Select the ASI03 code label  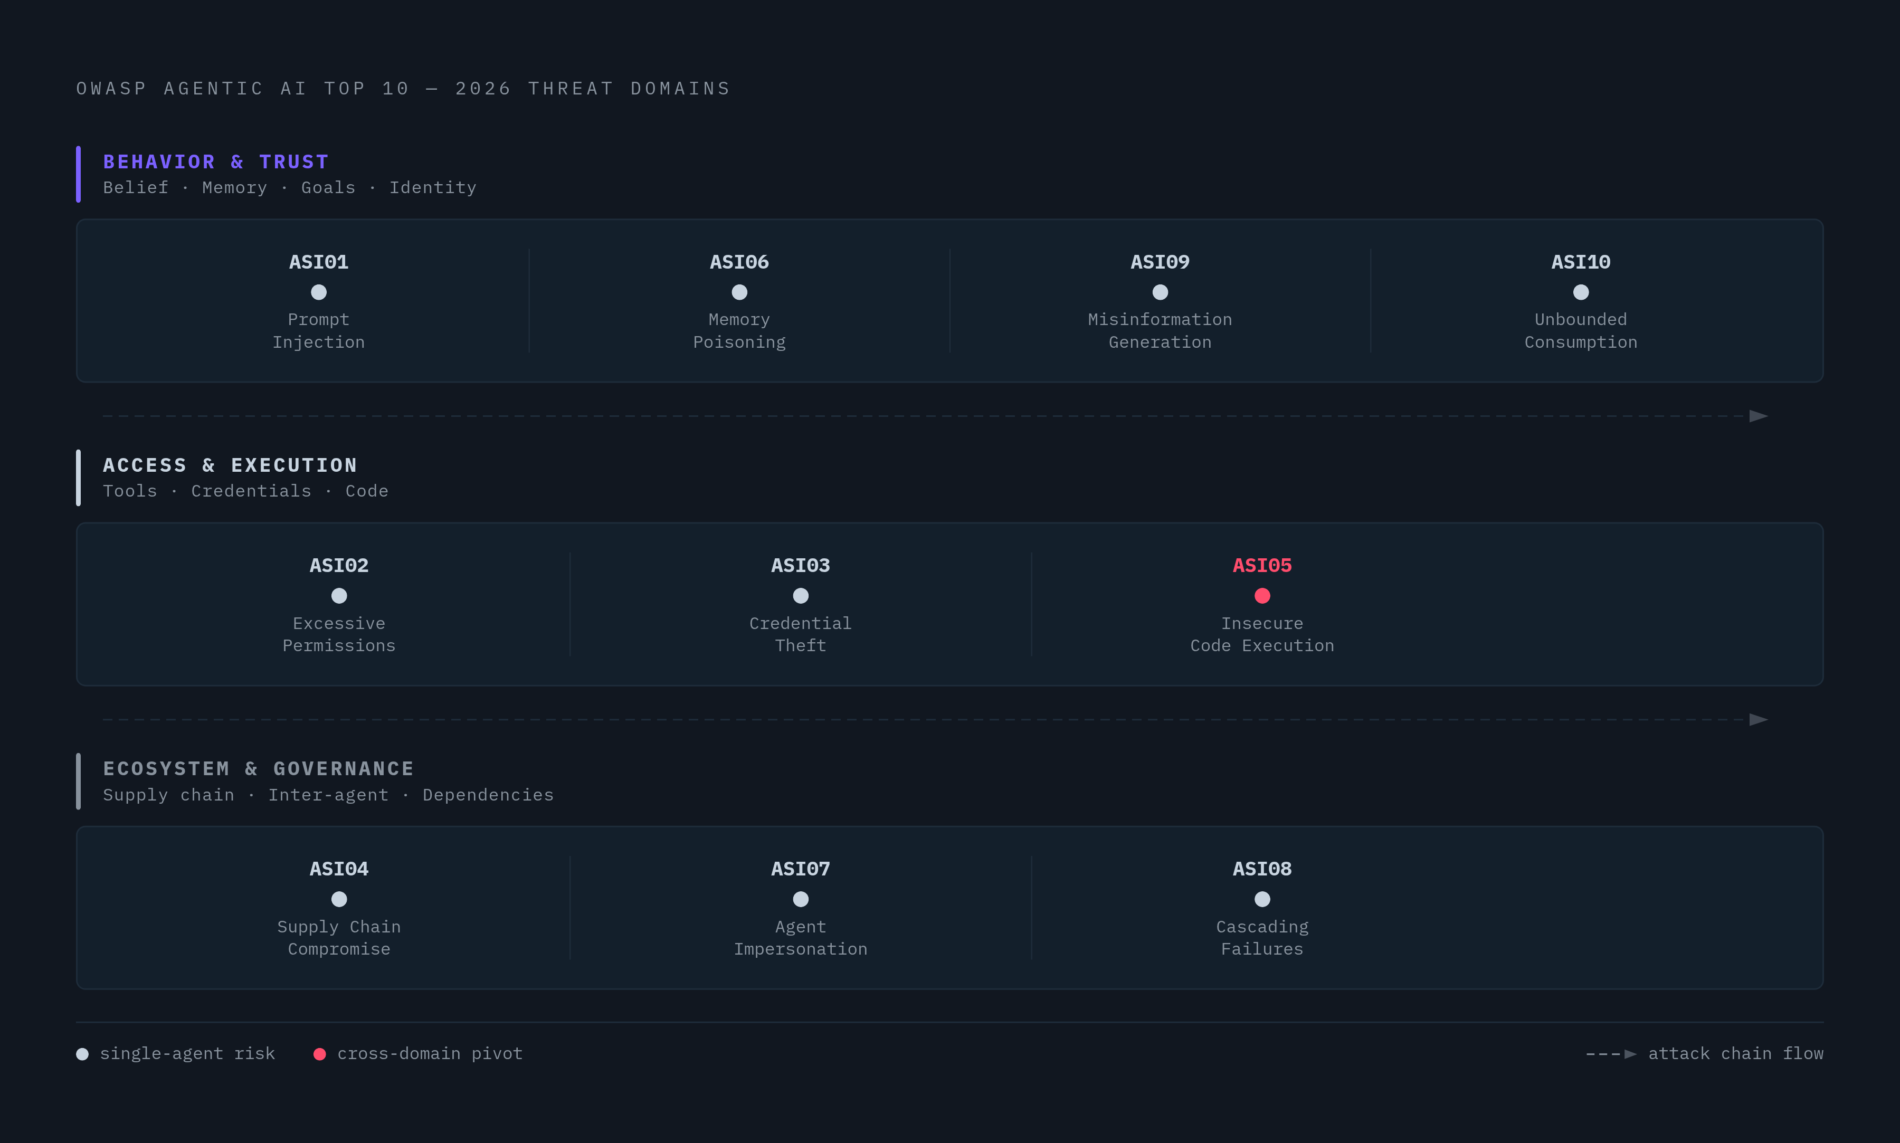tap(800, 565)
